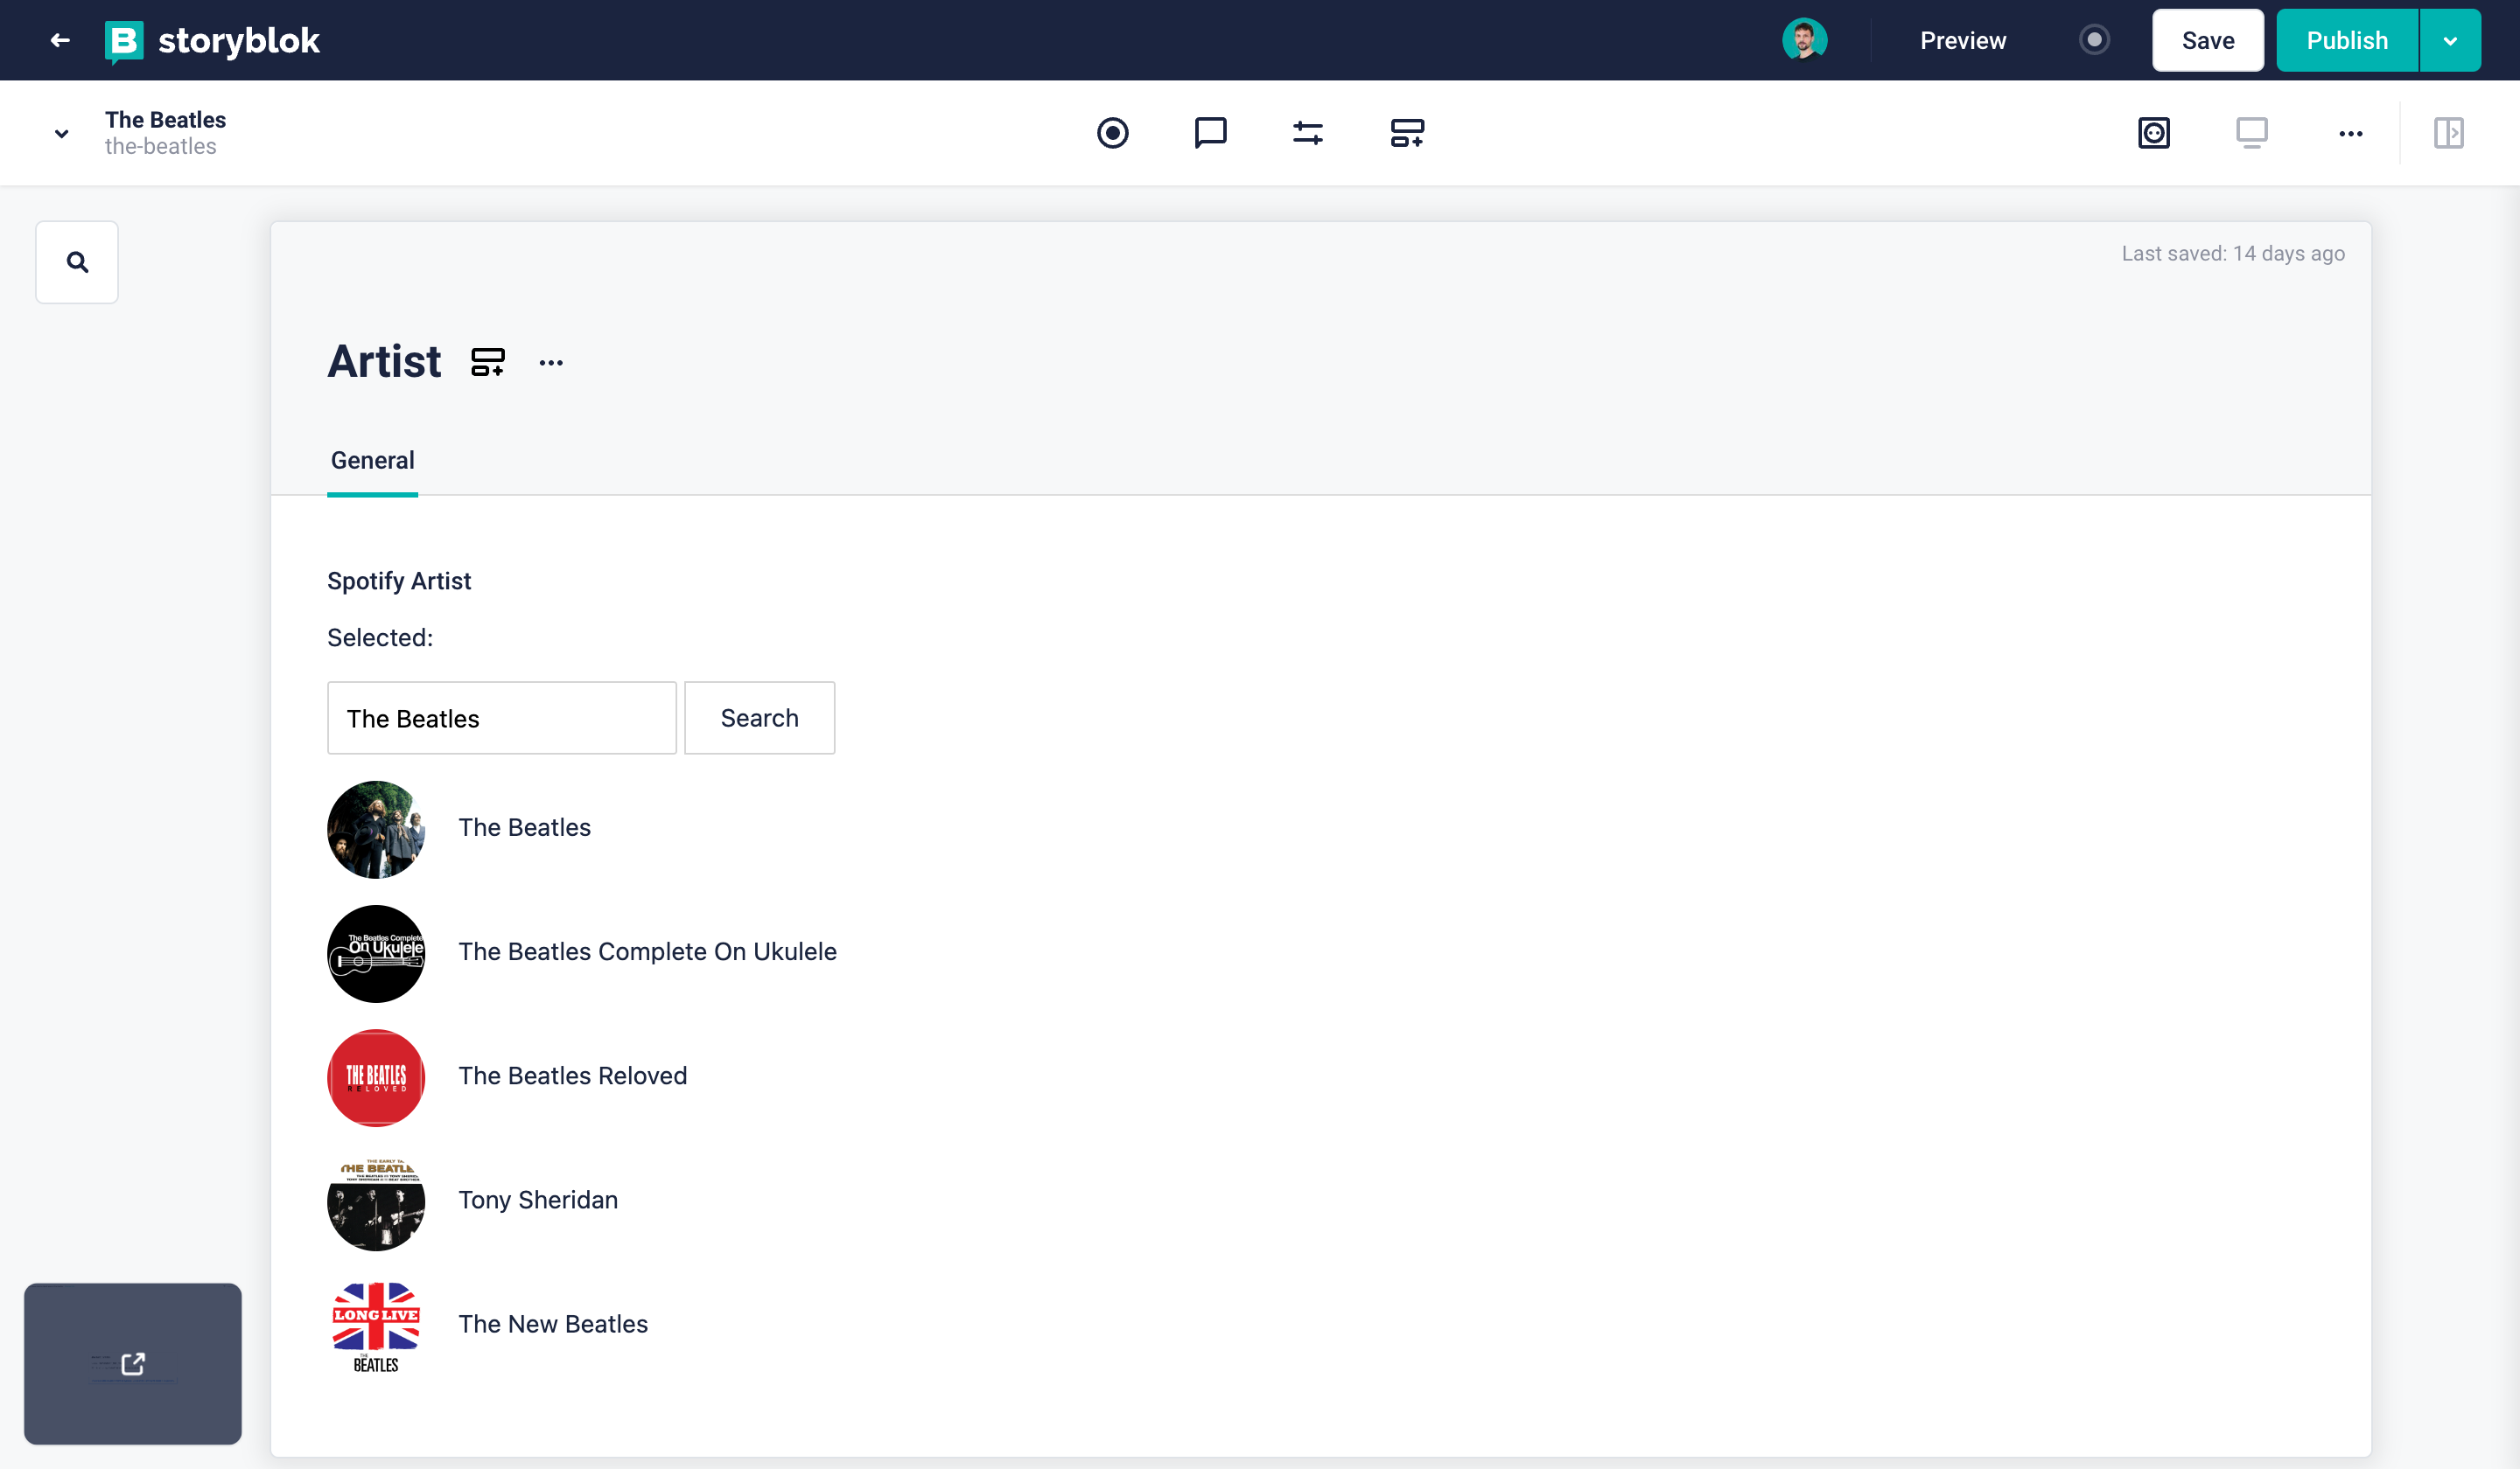Select The Beatles artist thumbnail
Screen dimensions: 2520x1469
[x=376, y=830]
